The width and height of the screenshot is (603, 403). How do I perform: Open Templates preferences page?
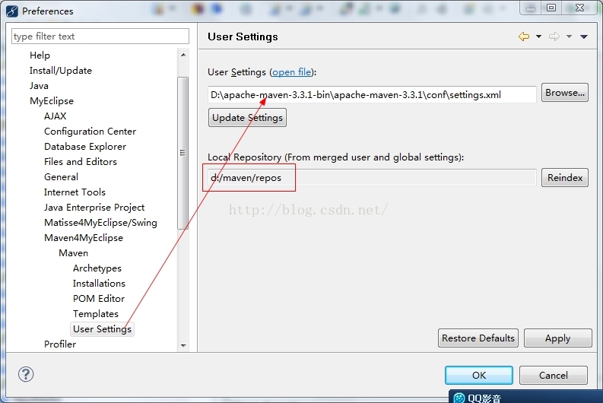click(95, 314)
